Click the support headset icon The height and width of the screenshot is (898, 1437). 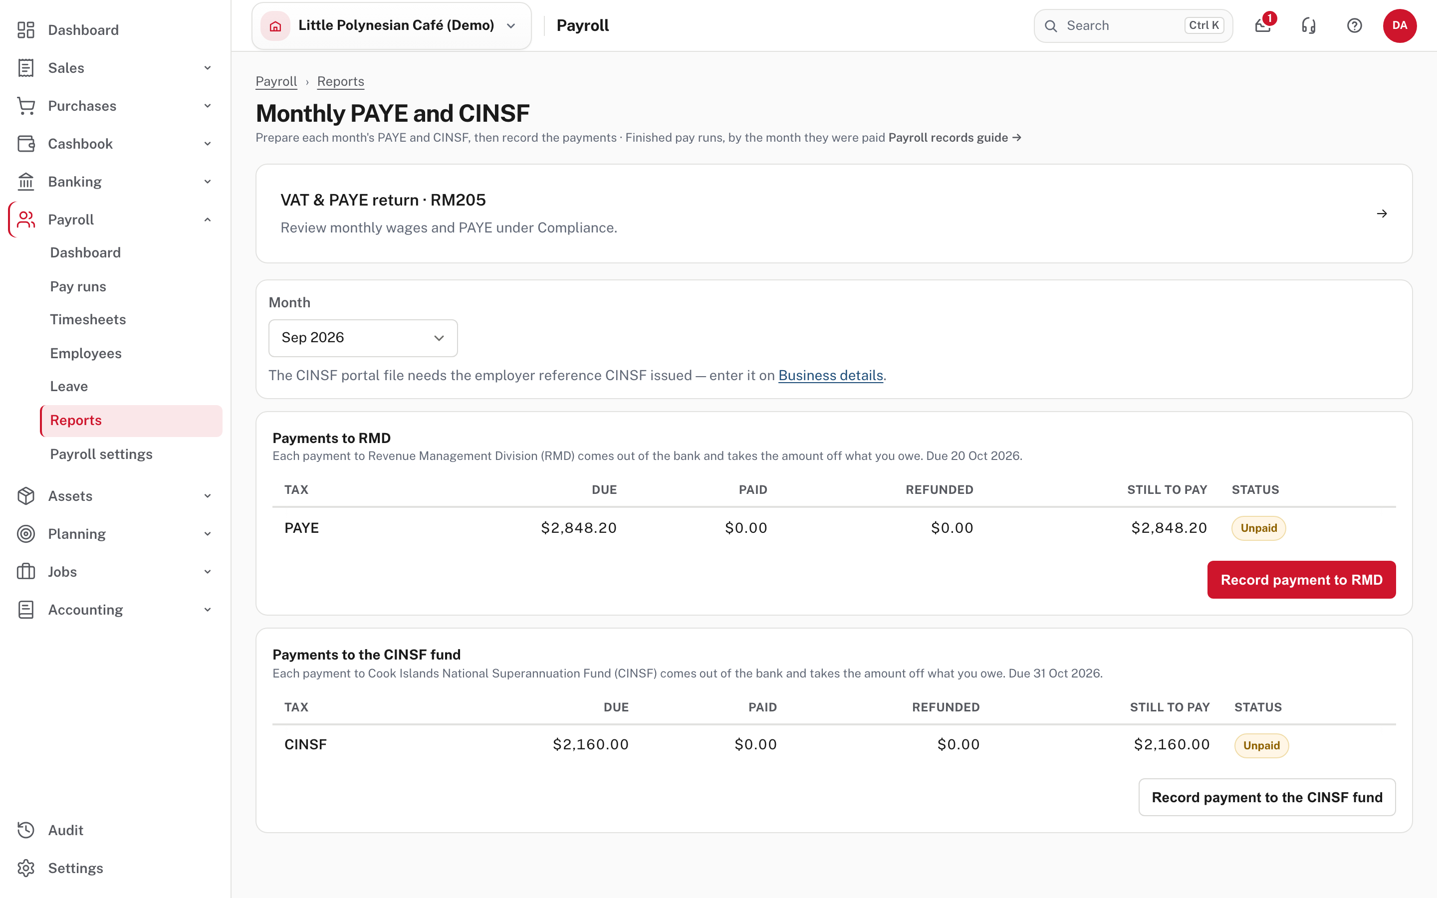[1309, 25]
